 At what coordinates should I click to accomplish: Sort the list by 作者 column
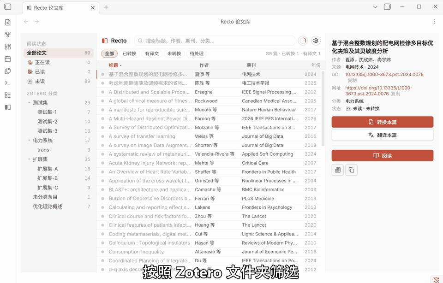204,65
